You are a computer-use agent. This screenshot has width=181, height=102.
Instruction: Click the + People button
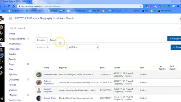pos(176,47)
